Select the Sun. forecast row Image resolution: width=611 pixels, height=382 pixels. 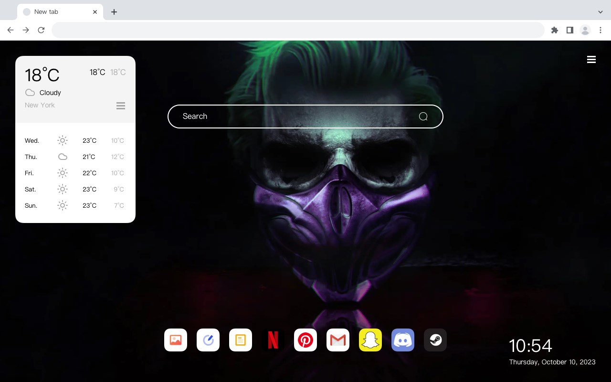(75, 205)
